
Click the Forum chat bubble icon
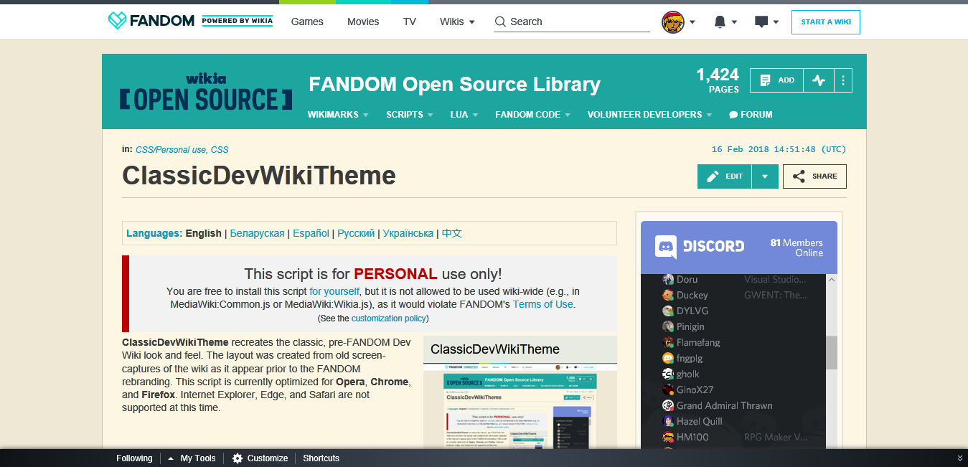(x=732, y=114)
